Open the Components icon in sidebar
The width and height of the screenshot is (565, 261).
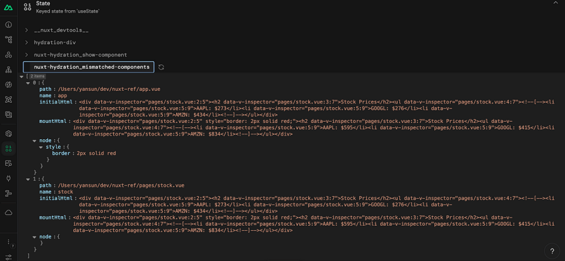(9, 55)
